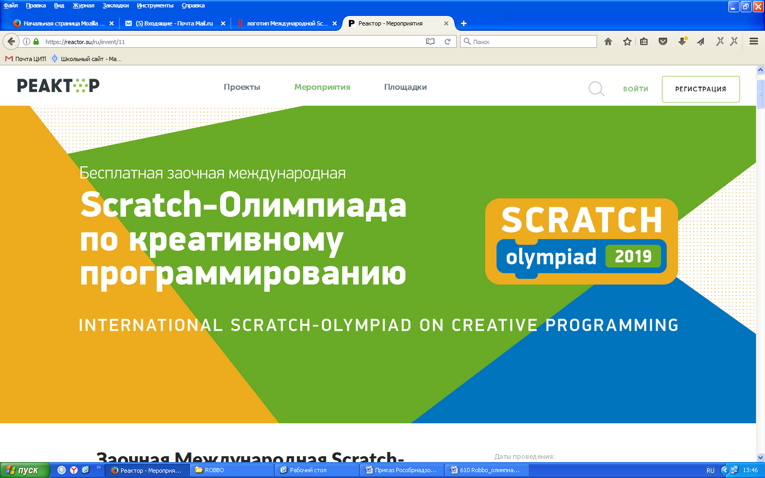Close the логотип Международной Sc... tab
This screenshot has height=478, width=765.
click(335, 23)
